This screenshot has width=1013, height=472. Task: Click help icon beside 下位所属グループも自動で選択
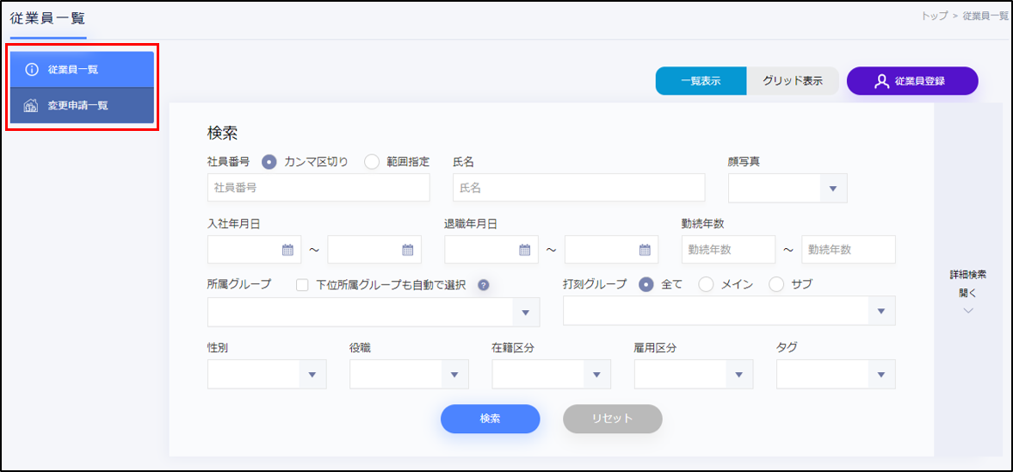483,285
